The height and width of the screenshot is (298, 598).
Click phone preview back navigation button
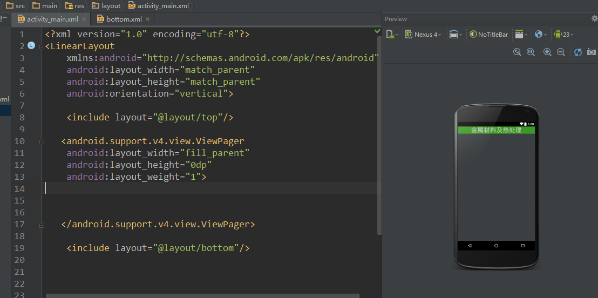tap(470, 245)
